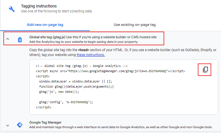This screenshot has width=221, height=133.
Task: Click the googletagmanager script src line
Action: click(110, 71)
